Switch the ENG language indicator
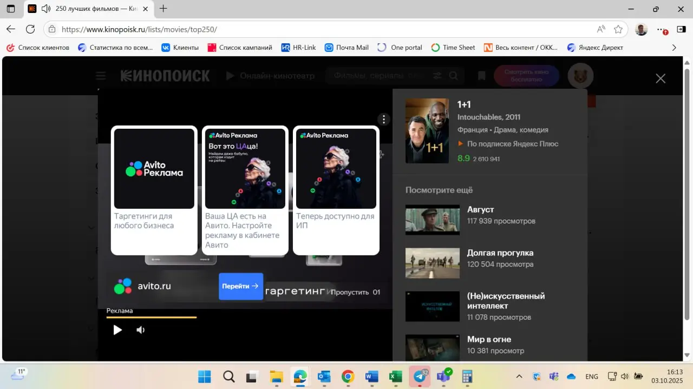The width and height of the screenshot is (693, 389). pos(592,377)
